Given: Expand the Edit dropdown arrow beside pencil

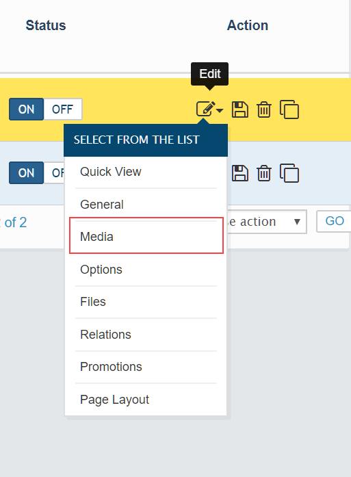Looking at the screenshot, I should click(x=220, y=110).
